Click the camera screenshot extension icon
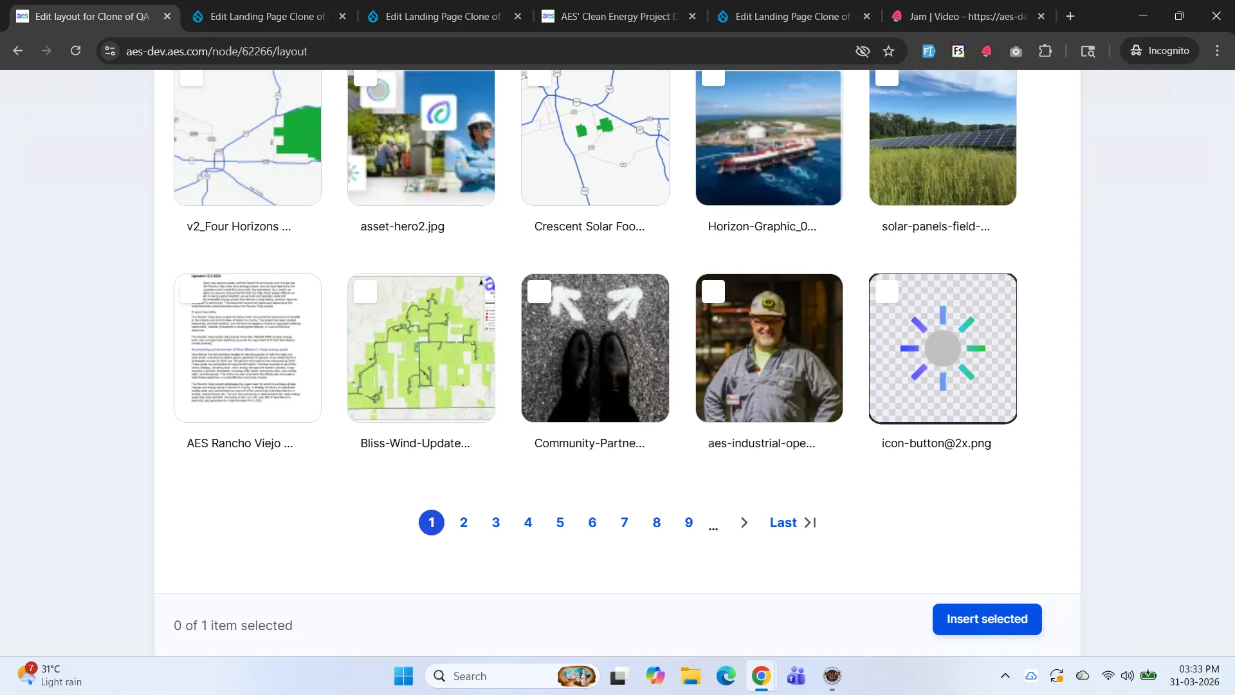Image resolution: width=1235 pixels, height=695 pixels. pos(1016,51)
